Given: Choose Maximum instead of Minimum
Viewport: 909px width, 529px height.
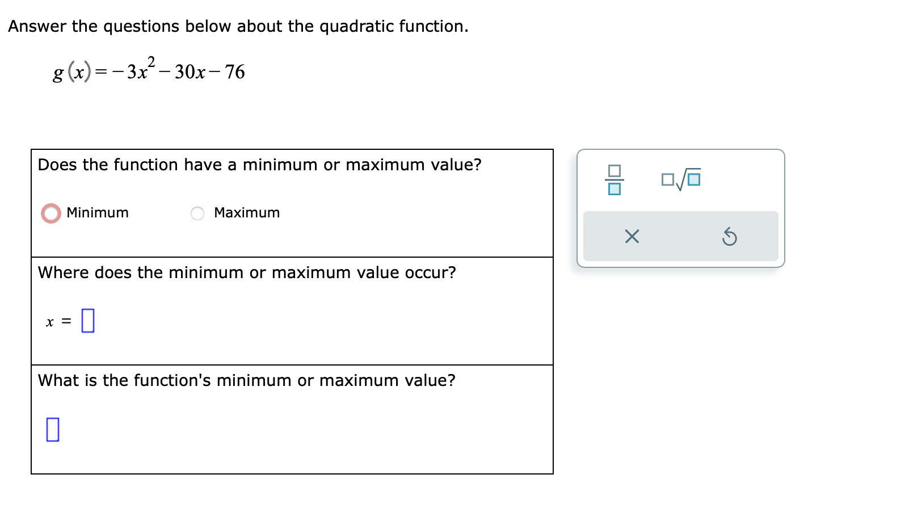Looking at the screenshot, I should [197, 213].
